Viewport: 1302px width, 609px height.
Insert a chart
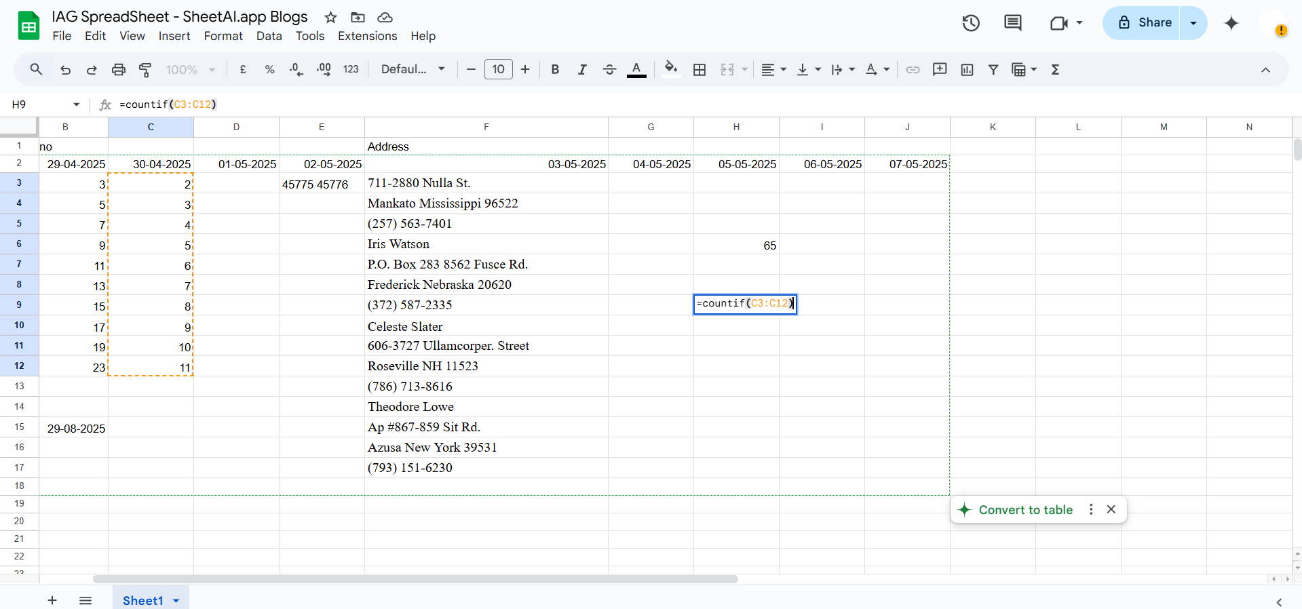(967, 69)
